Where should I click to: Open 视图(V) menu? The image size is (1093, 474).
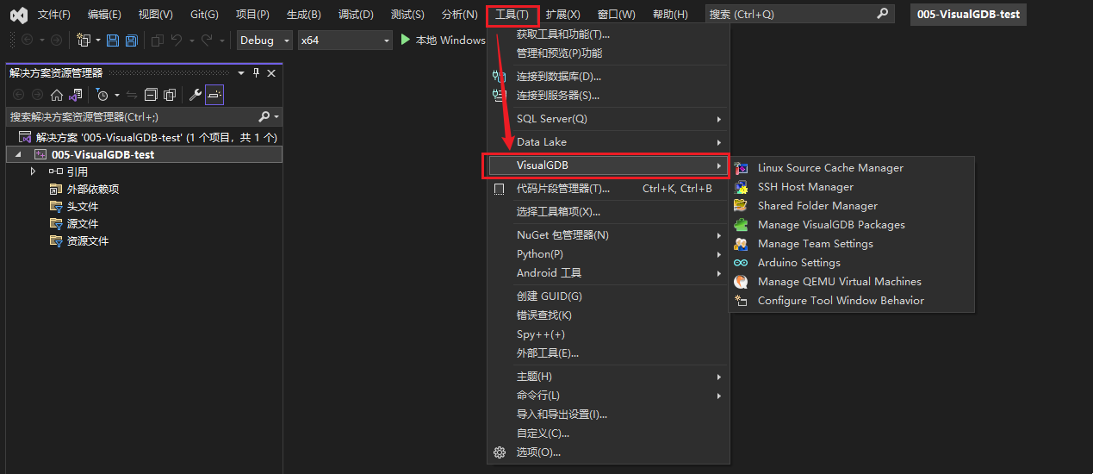[x=155, y=15]
